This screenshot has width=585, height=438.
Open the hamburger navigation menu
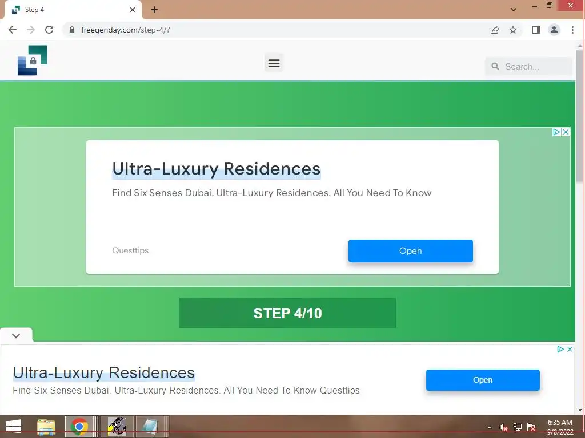[x=274, y=63]
